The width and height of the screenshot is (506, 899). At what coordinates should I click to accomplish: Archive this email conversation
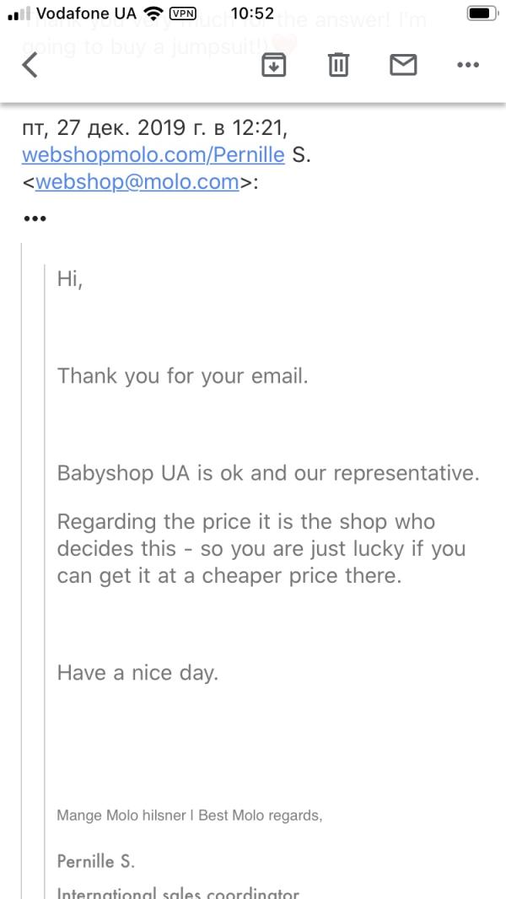[x=273, y=64]
